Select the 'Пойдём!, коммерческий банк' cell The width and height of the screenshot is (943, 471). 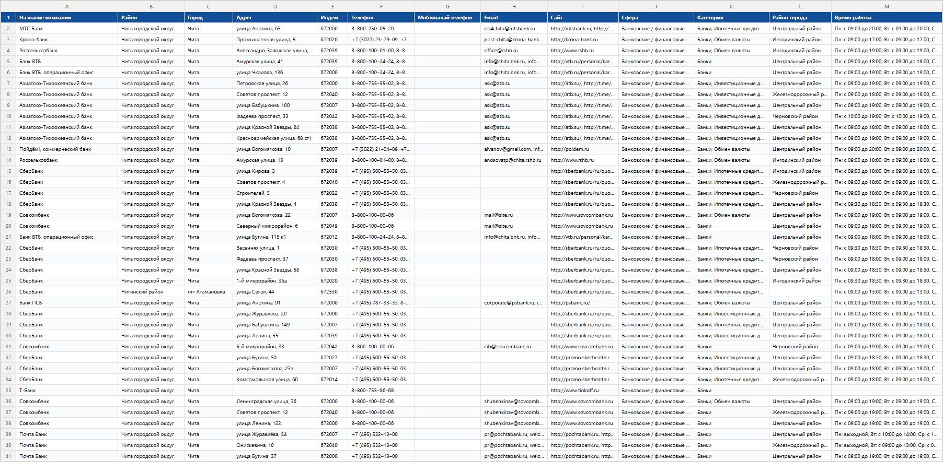[67, 149]
